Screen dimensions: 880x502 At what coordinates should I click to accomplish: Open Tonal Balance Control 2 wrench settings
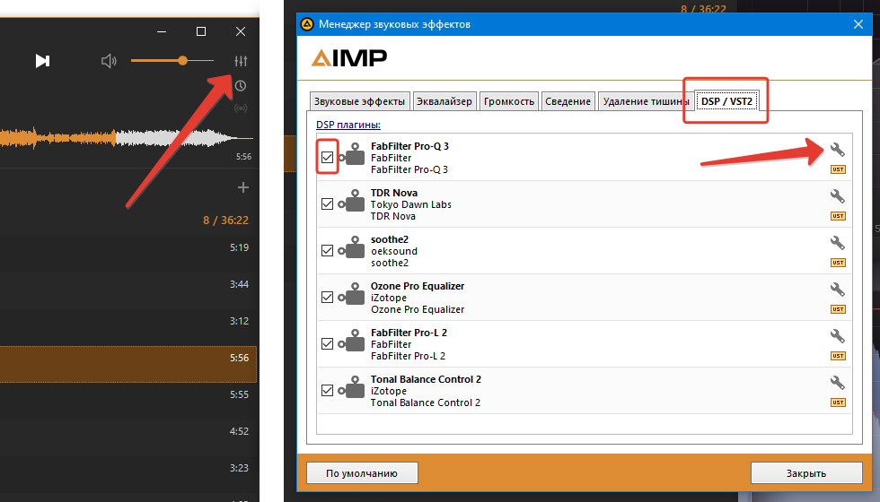(x=837, y=383)
